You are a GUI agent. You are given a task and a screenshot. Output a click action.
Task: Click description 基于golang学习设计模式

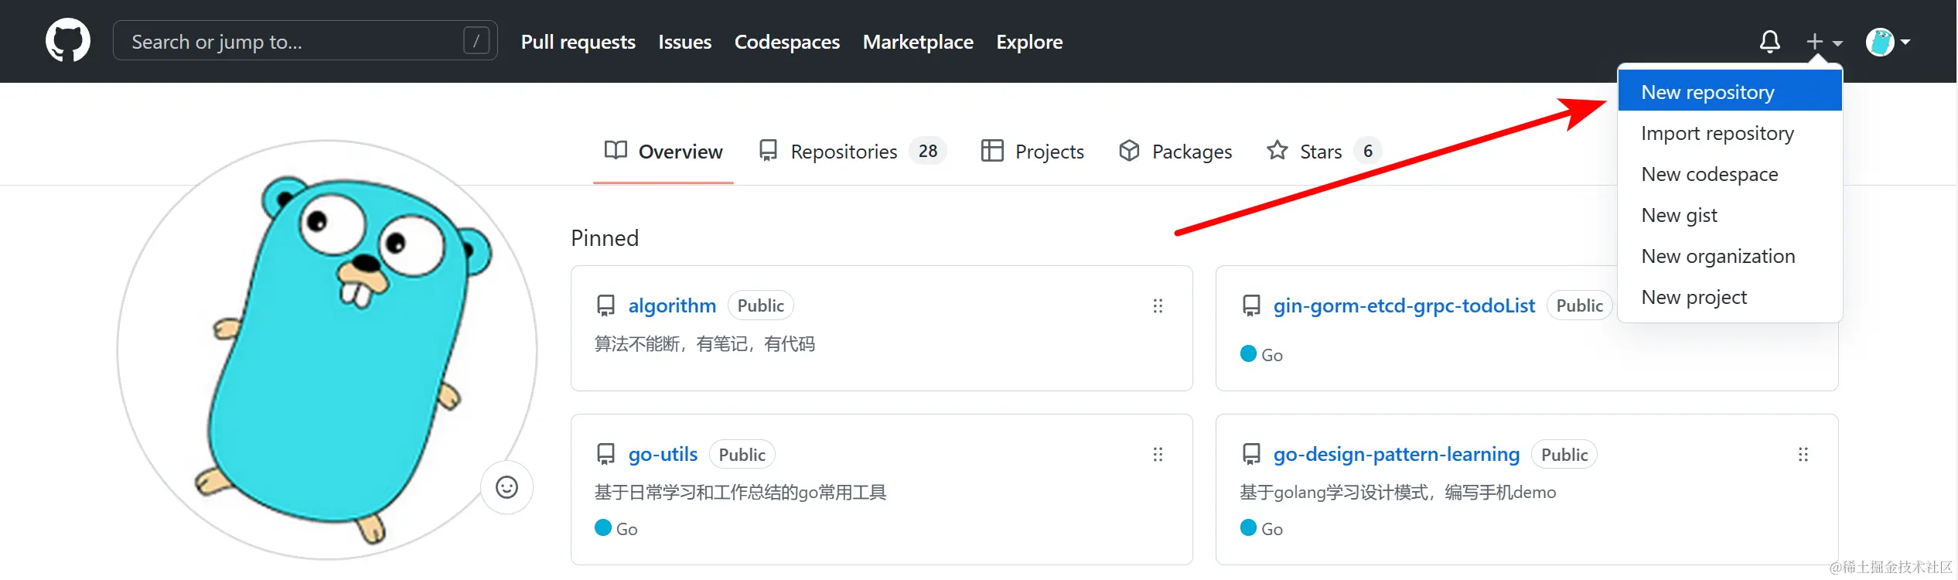coord(1397,493)
